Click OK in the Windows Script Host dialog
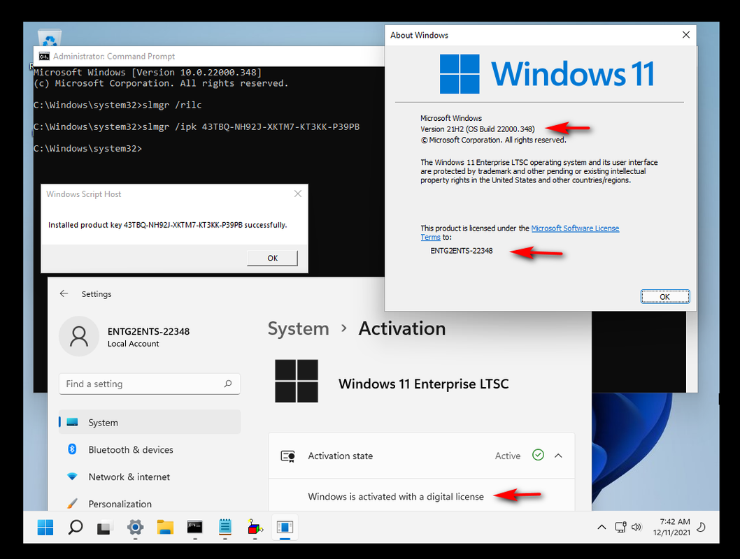Viewport: 740px width, 559px height. coord(272,259)
